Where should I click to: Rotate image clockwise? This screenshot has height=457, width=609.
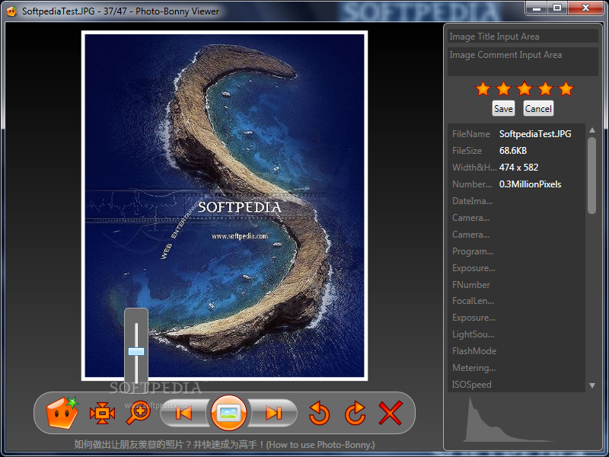click(355, 413)
